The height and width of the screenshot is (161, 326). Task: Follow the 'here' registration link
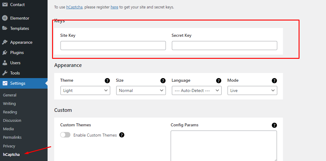click(x=114, y=7)
